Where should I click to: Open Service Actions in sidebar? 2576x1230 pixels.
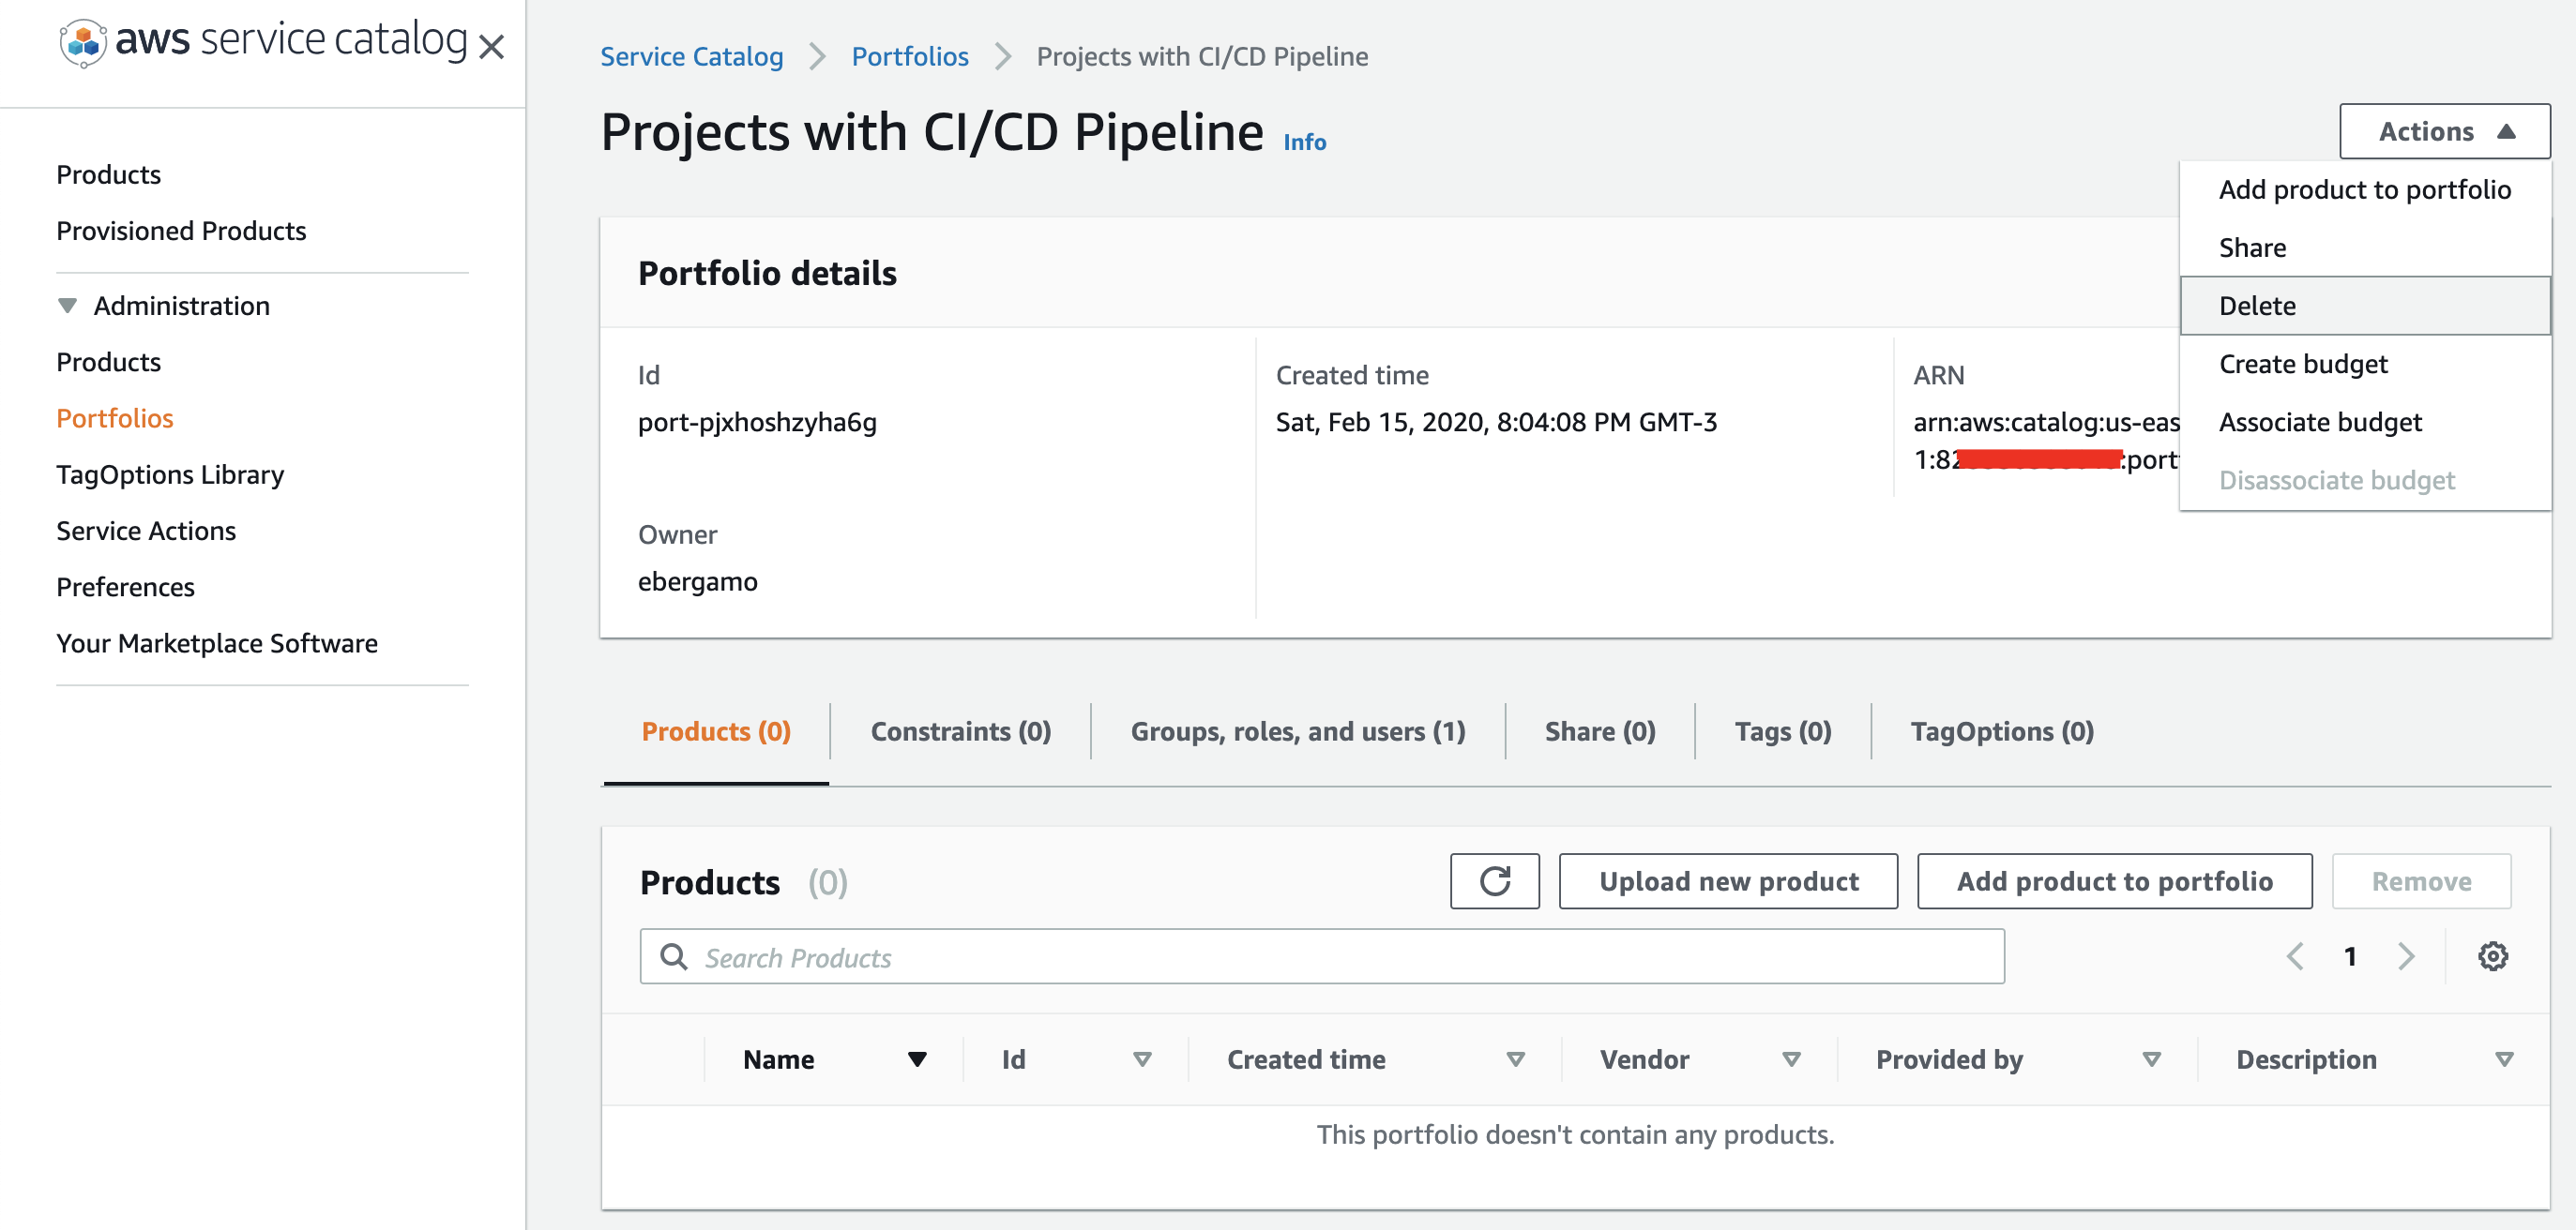[x=146, y=531]
